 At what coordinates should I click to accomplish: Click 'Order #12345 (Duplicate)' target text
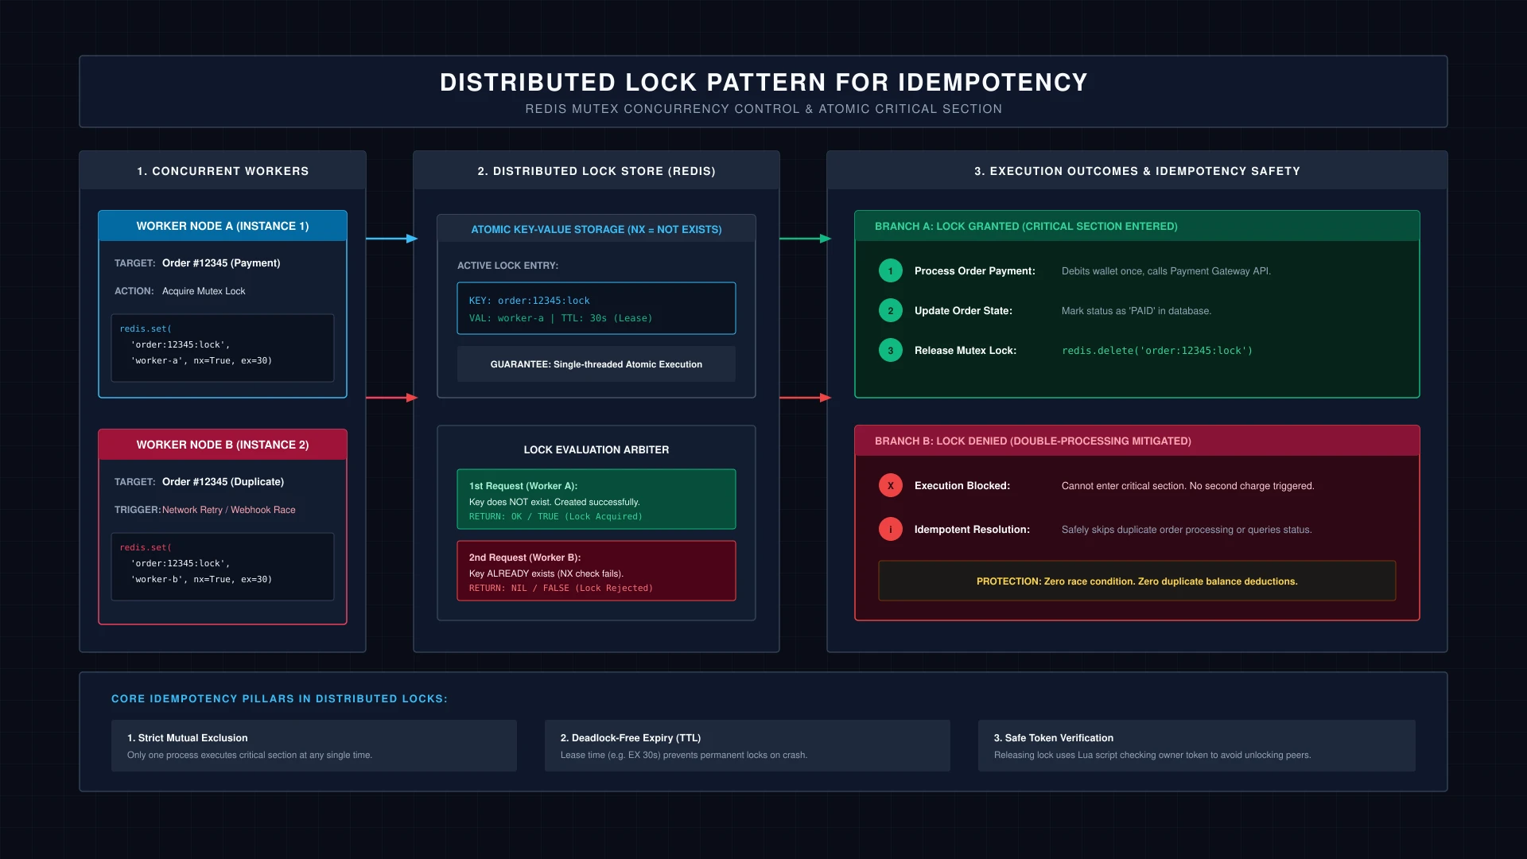[x=223, y=482]
